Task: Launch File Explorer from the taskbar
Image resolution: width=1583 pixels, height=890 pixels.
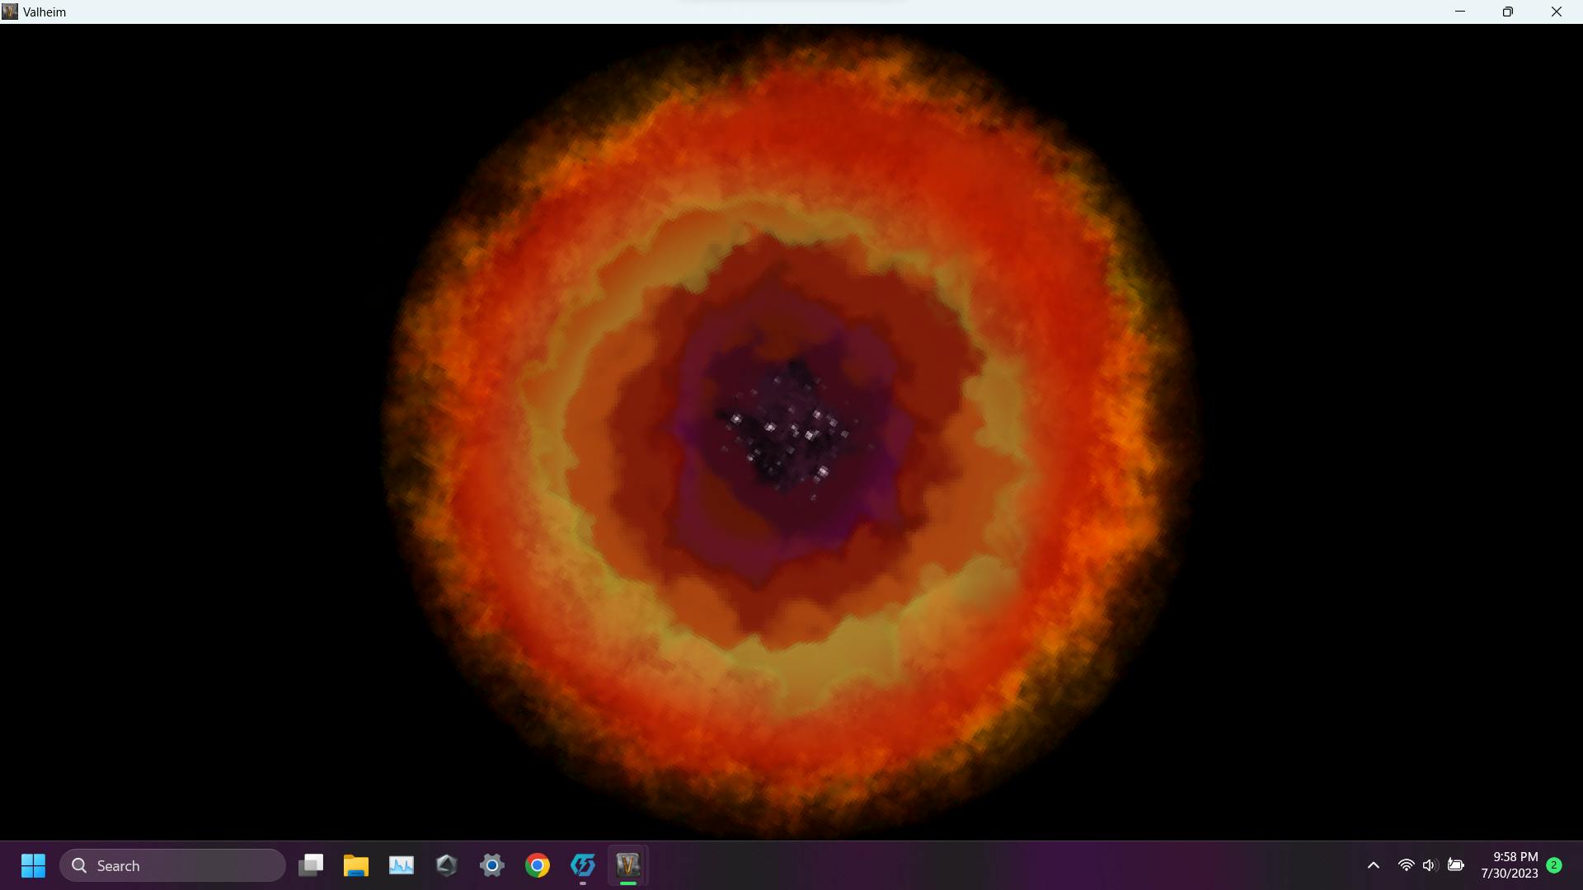Action: [356, 865]
